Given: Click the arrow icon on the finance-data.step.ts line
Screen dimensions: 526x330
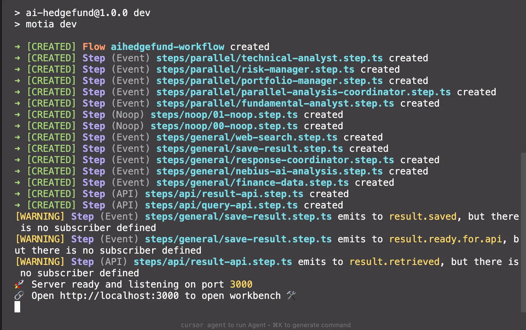Looking at the screenshot, I should point(17,183).
